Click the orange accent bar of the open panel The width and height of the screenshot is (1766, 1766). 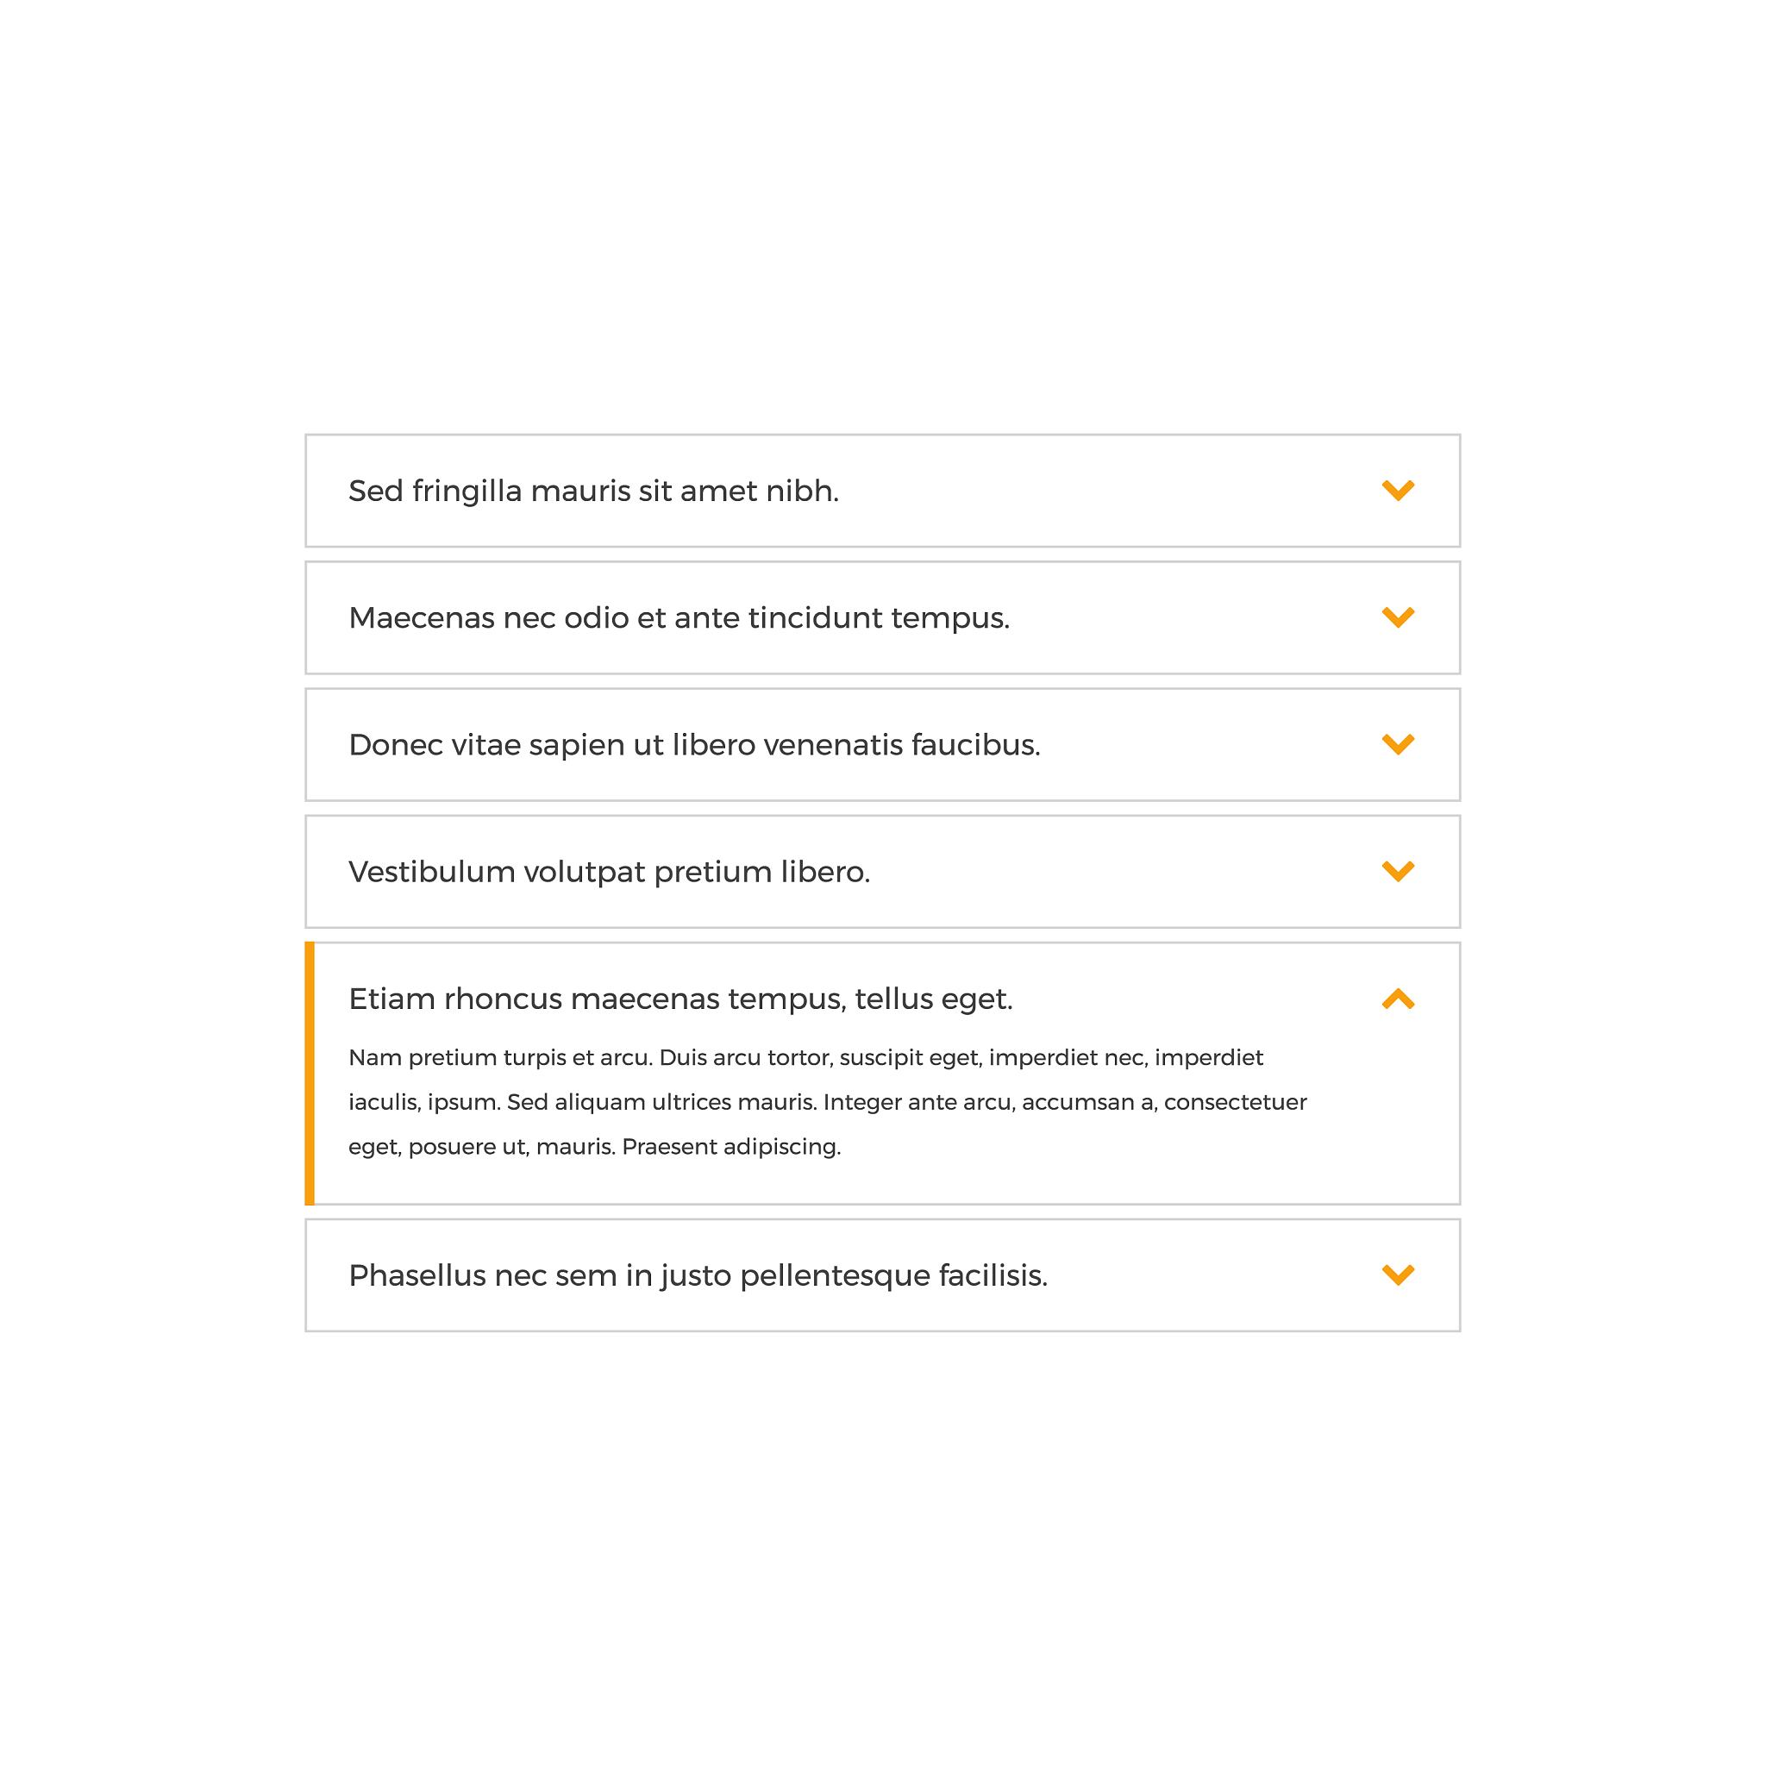pos(310,1073)
